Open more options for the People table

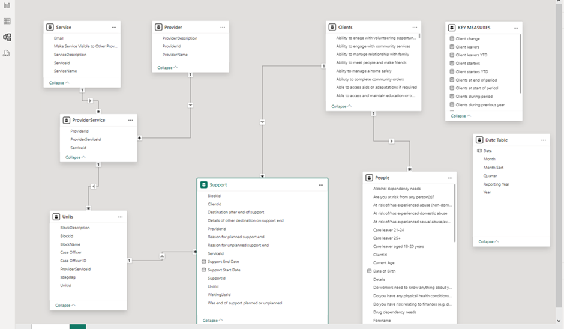tap(450, 178)
